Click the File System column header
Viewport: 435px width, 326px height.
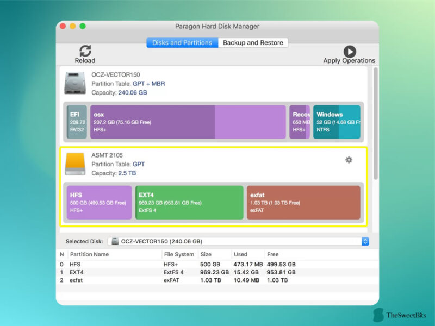coord(179,254)
